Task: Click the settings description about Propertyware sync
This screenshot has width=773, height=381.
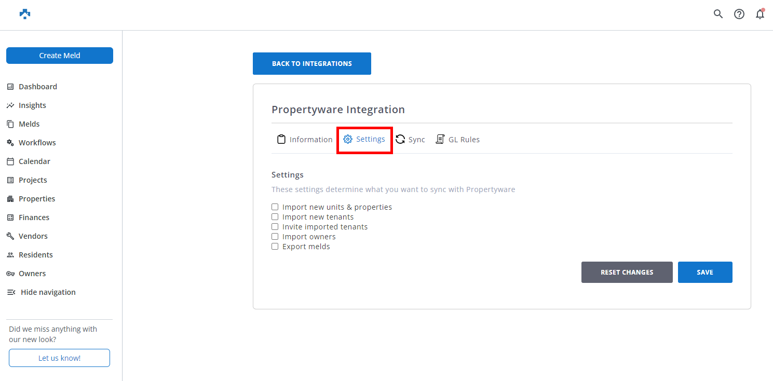Action: click(394, 189)
